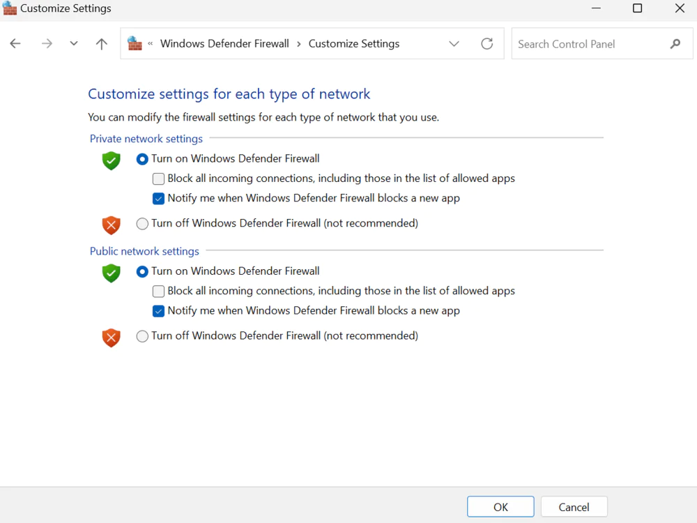Select the Private network settings heading
The height and width of the screenshot is (523, 697).
tap(146, 139)
